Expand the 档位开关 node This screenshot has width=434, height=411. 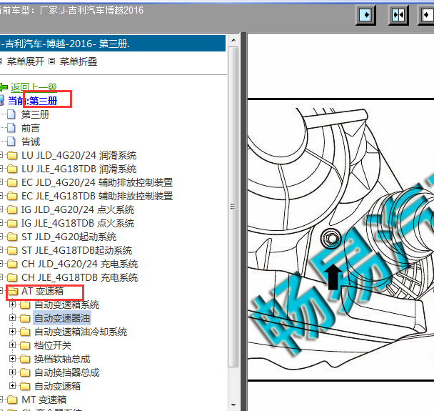[x=12, y=345]
